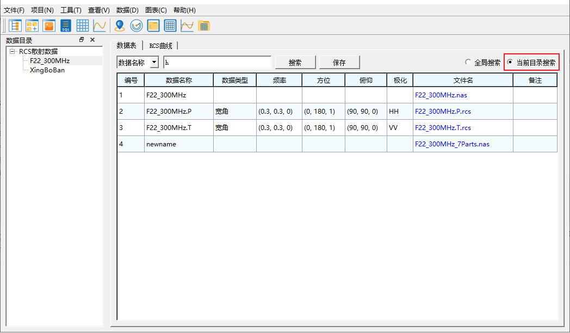Screen dimensions: 570x333
Task: Click the 方位 column header
Action: (324, 81)
